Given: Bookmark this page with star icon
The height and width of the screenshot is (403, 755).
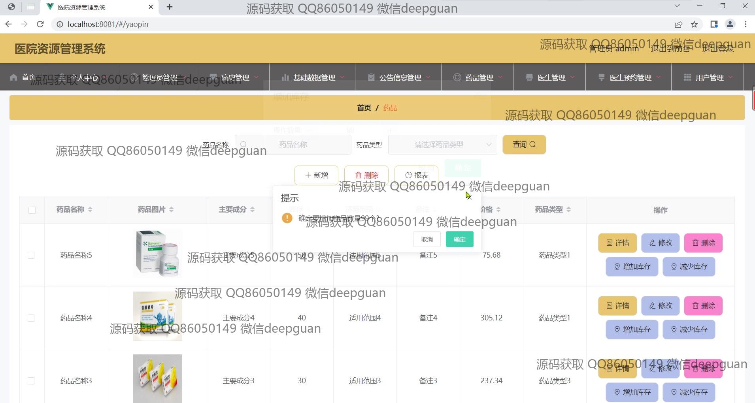Looking at the screenshot, I should pos(694,24).
